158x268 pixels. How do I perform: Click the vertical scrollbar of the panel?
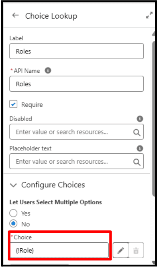[153, 120]
